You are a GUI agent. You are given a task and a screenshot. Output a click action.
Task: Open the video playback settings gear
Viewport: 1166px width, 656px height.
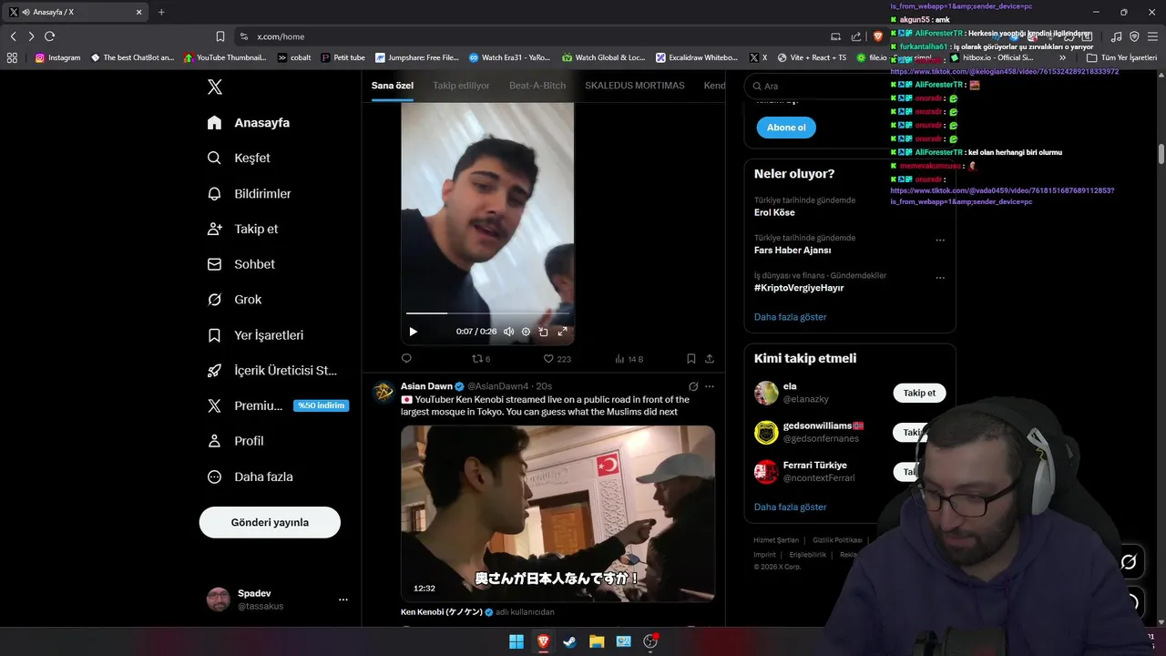tap(526, 332)
